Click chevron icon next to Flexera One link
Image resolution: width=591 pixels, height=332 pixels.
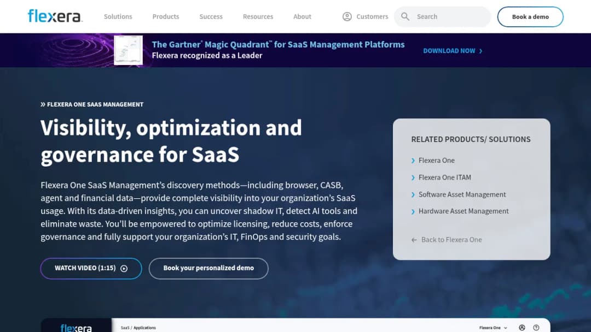pos(413,161)
